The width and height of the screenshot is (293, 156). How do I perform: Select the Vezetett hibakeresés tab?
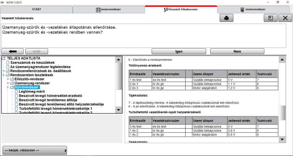pos(181,9)
